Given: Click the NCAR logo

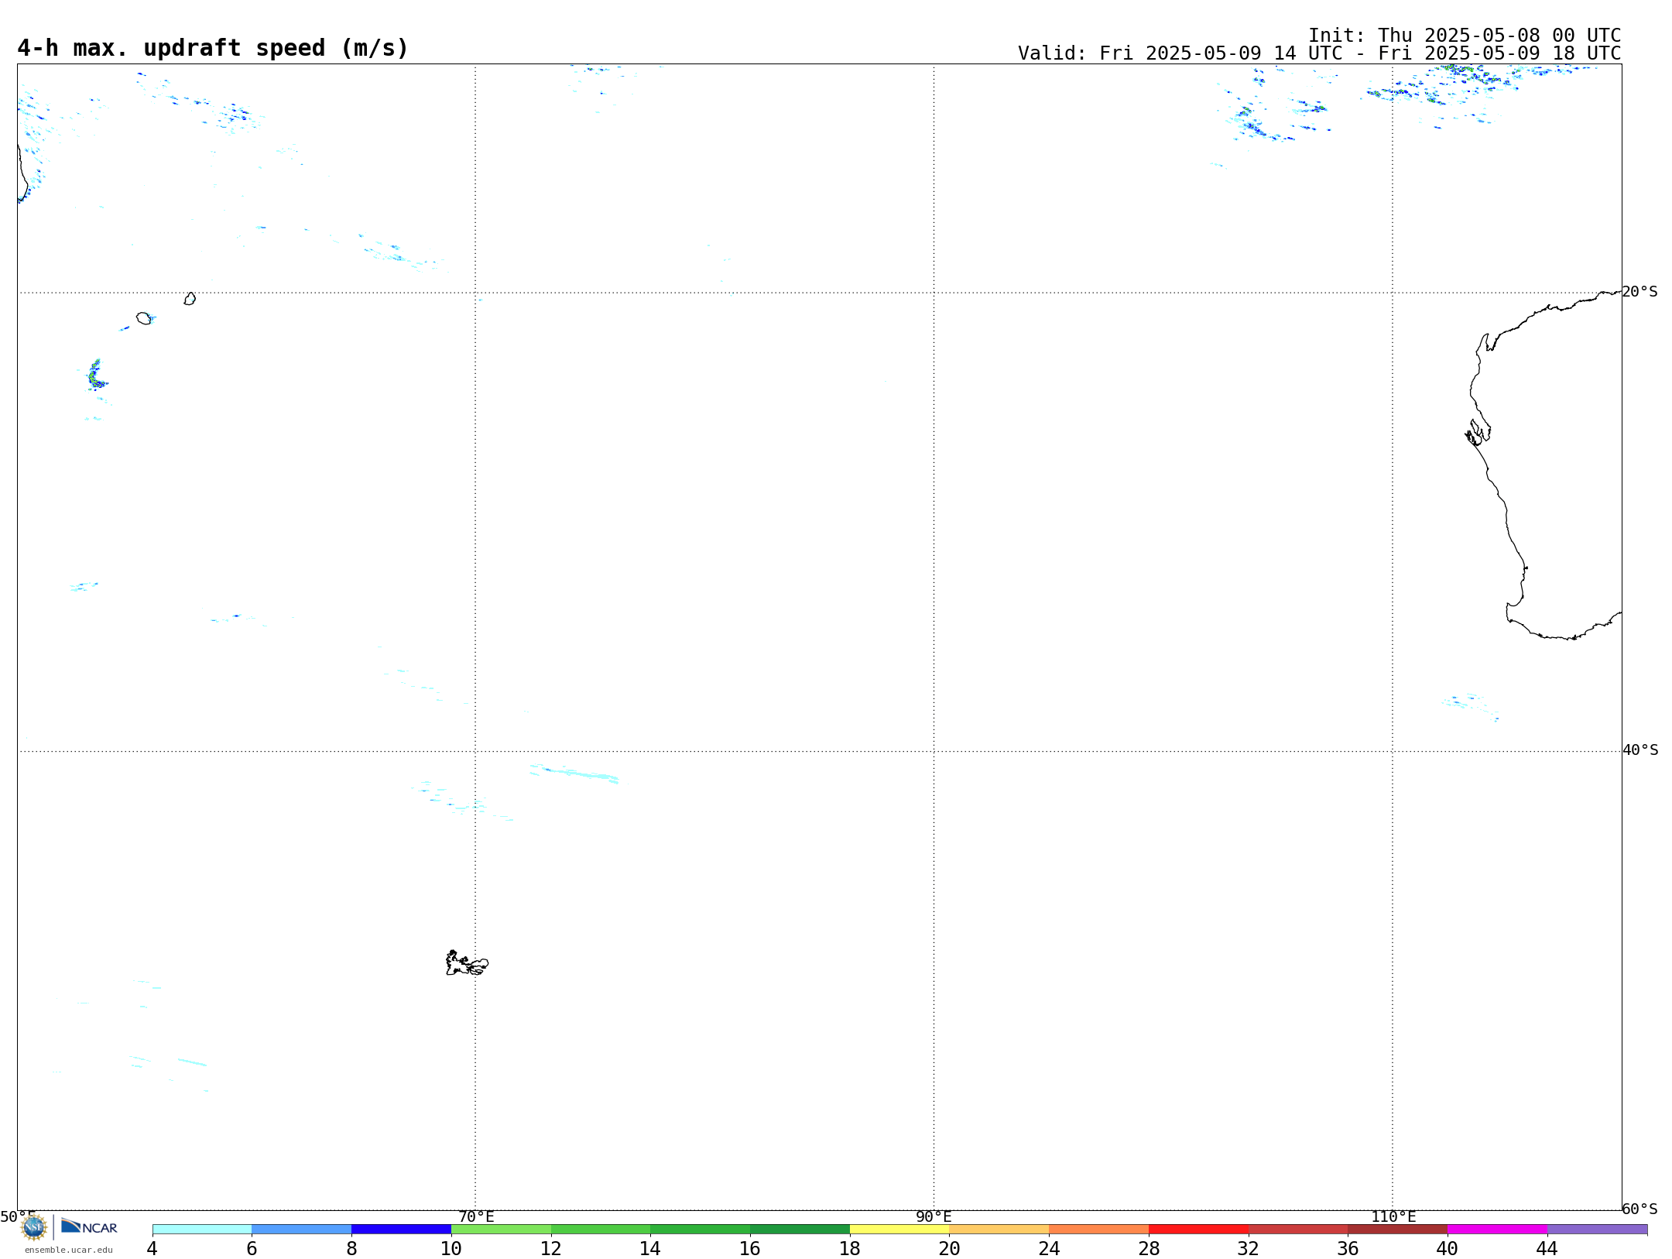Looking at the screenshot, I should point(89,1226).
